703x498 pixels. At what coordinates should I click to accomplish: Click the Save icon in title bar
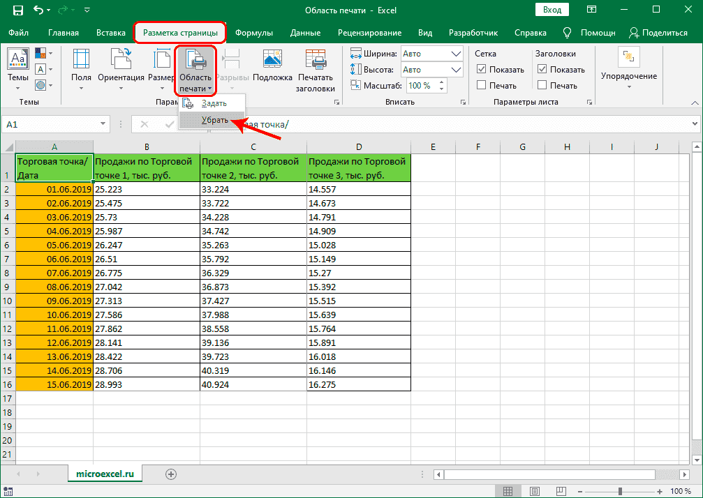point(17,10)
